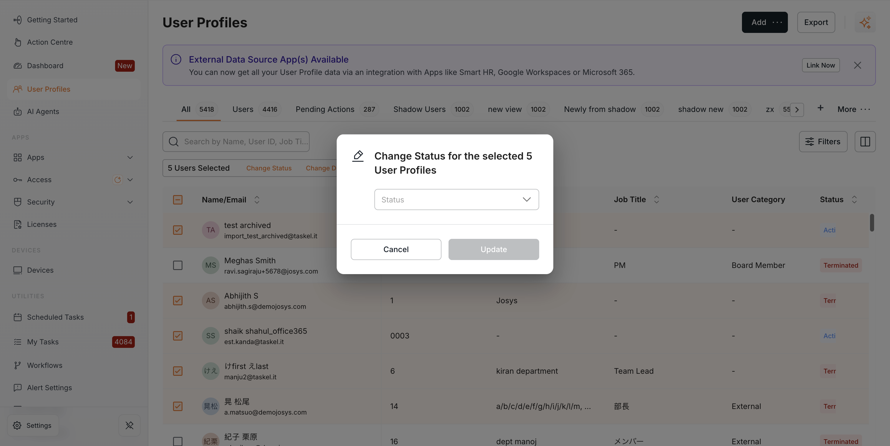Click the Licenses document icon
Viewport: 890px width, 446px height.
(x=18, y=224)
